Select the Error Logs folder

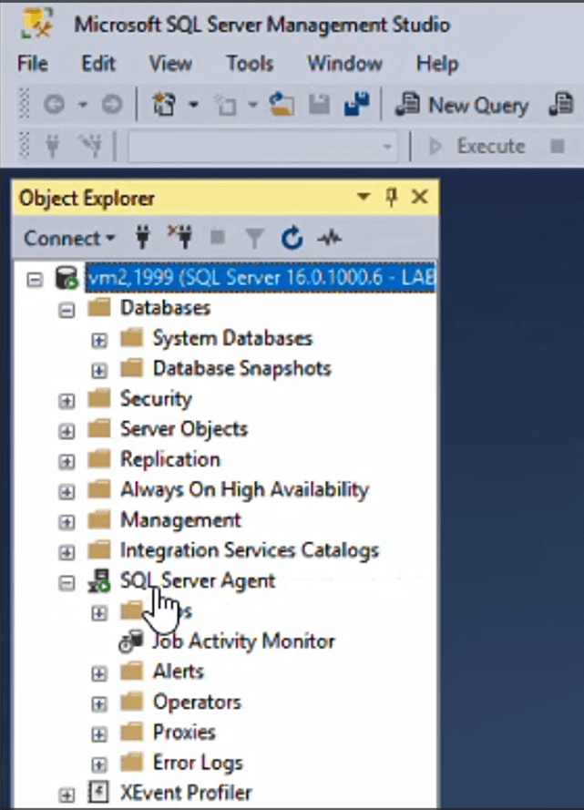pyautogui.click(x=197, y=763)
